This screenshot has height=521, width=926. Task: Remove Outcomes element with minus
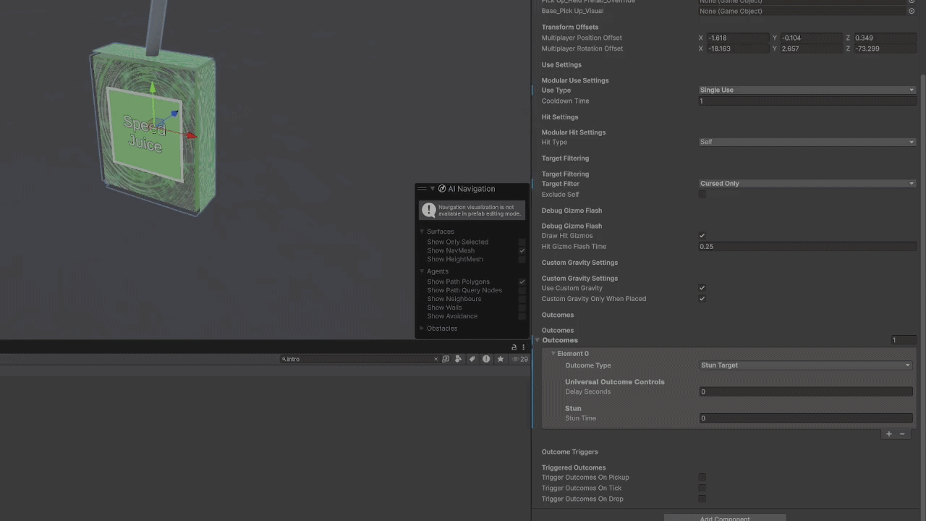[x=902, y=434]
